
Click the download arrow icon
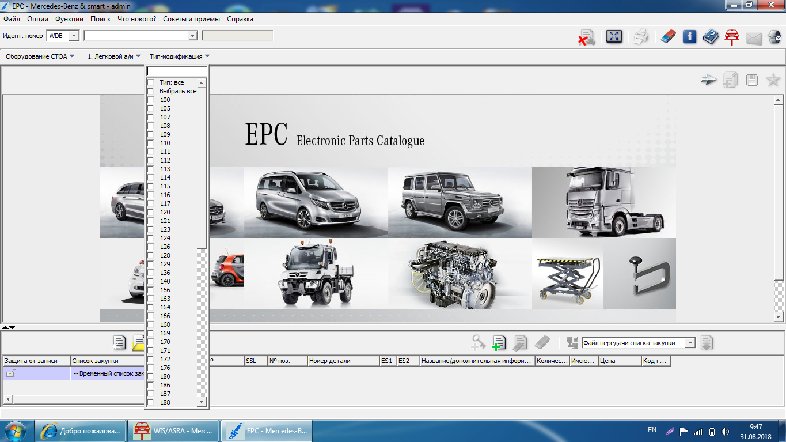707,343
